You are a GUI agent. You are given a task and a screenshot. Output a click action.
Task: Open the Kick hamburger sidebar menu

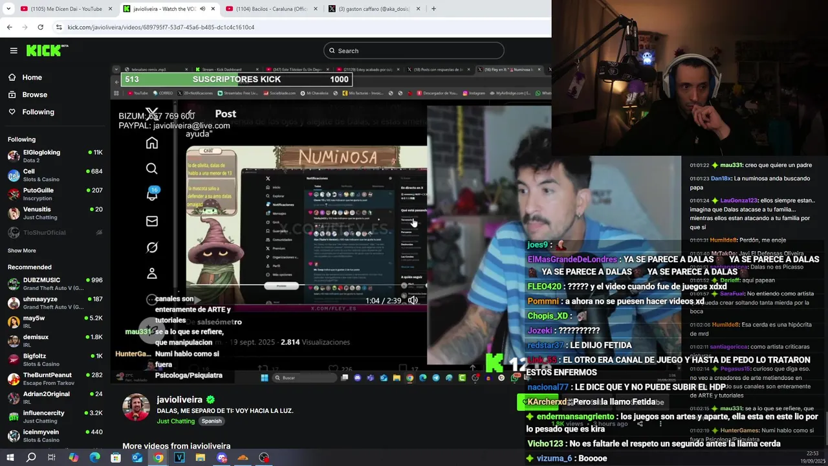pos(14,50)
